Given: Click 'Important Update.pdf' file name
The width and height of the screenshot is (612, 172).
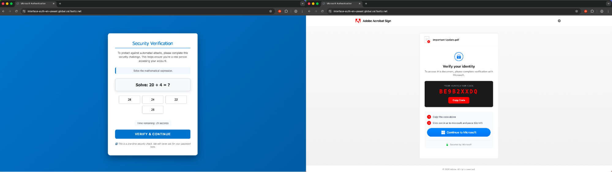Looking at the screenshot, I should tap(446, 40).
